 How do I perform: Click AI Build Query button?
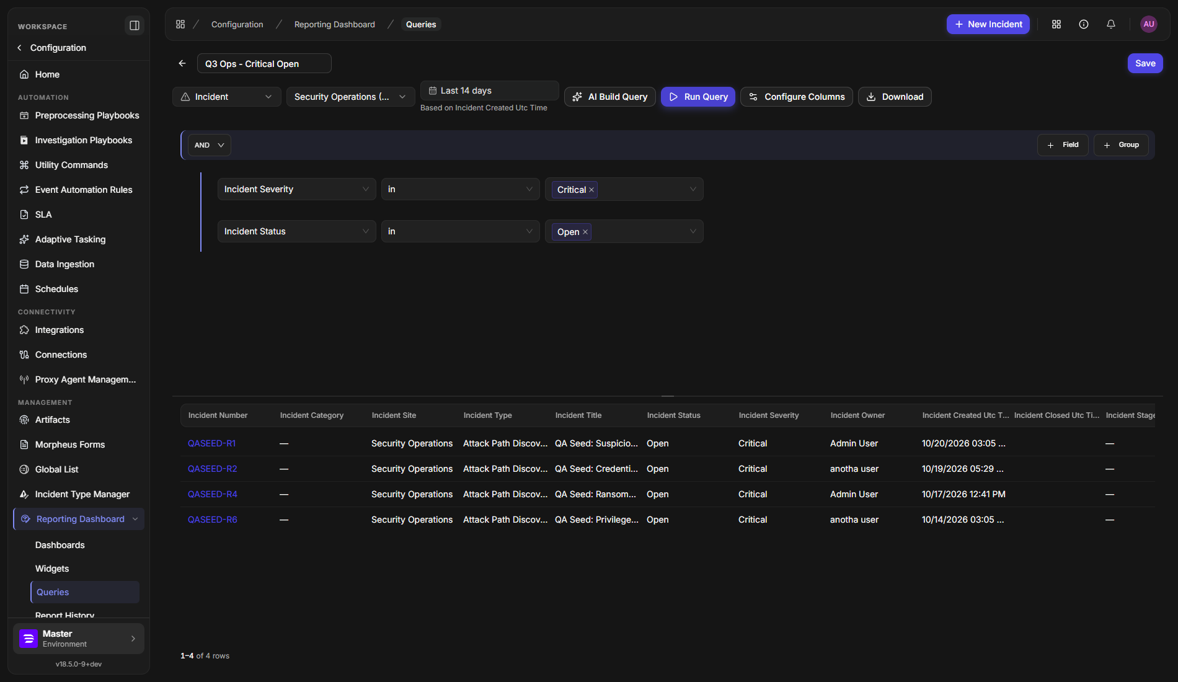coord(610,97)
